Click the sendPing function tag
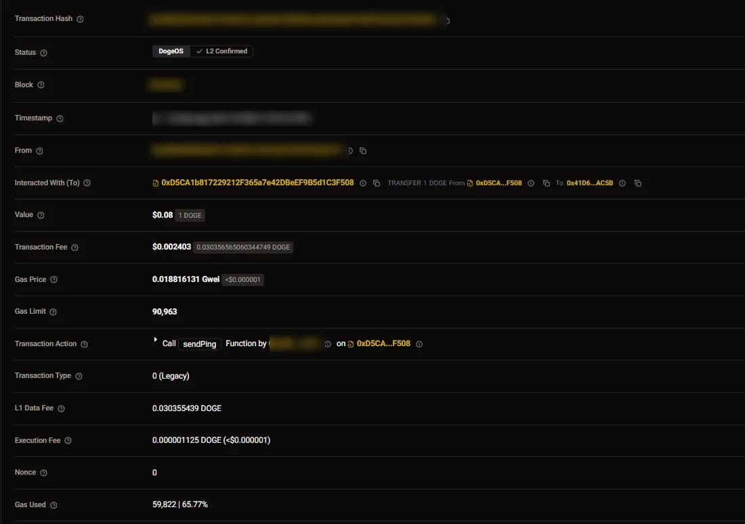745x524 pixels. pos(200,344)
